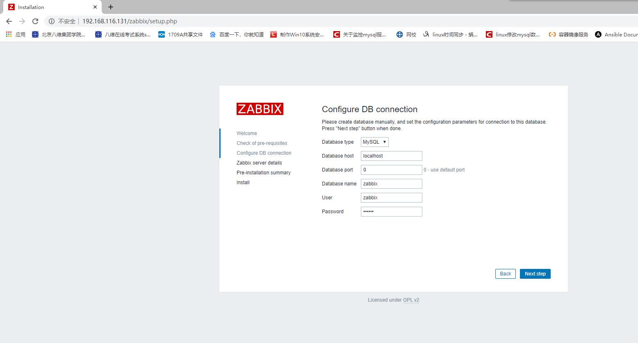Open the 网校 bookmark
This screenshot has width=638, height=343.
click(x=406, y=35)
